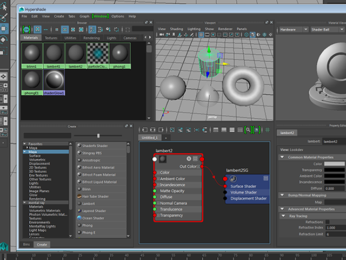Screen dimensions: 346x260
Task: Click the full mode node view icon
Action: tap(232, 130)
